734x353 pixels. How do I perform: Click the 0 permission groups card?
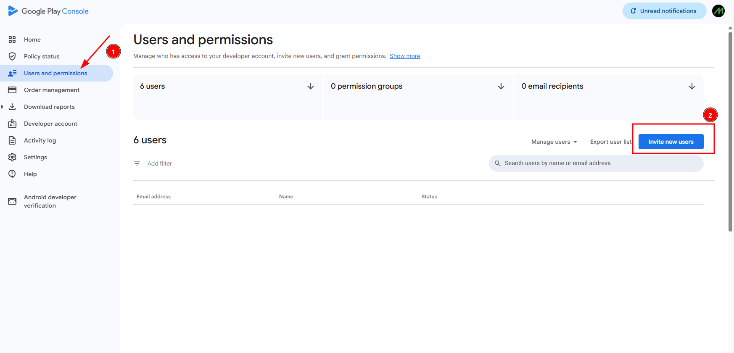(418, 97)
